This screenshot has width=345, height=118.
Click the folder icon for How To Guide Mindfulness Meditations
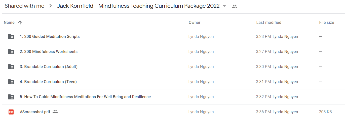coord(11,97)
